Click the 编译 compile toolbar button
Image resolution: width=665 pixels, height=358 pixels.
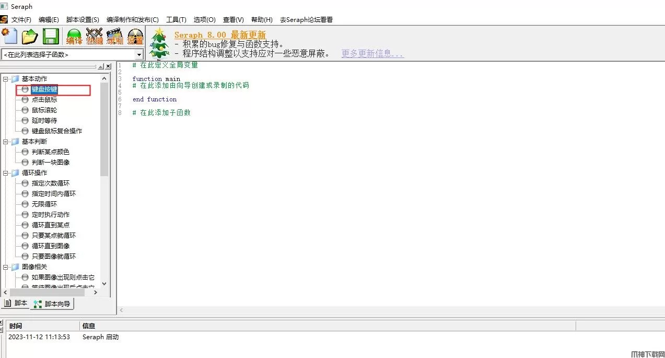tap(74, 37)
